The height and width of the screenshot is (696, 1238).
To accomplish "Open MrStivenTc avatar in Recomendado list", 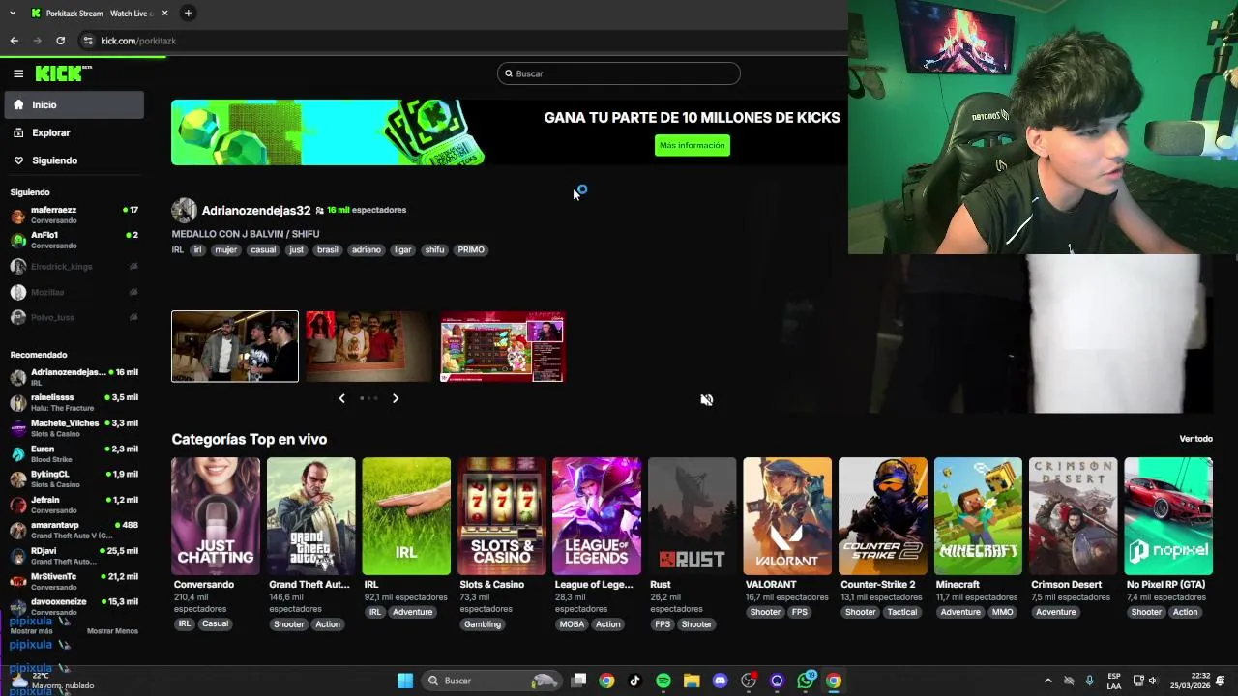I will pos(18,581).
